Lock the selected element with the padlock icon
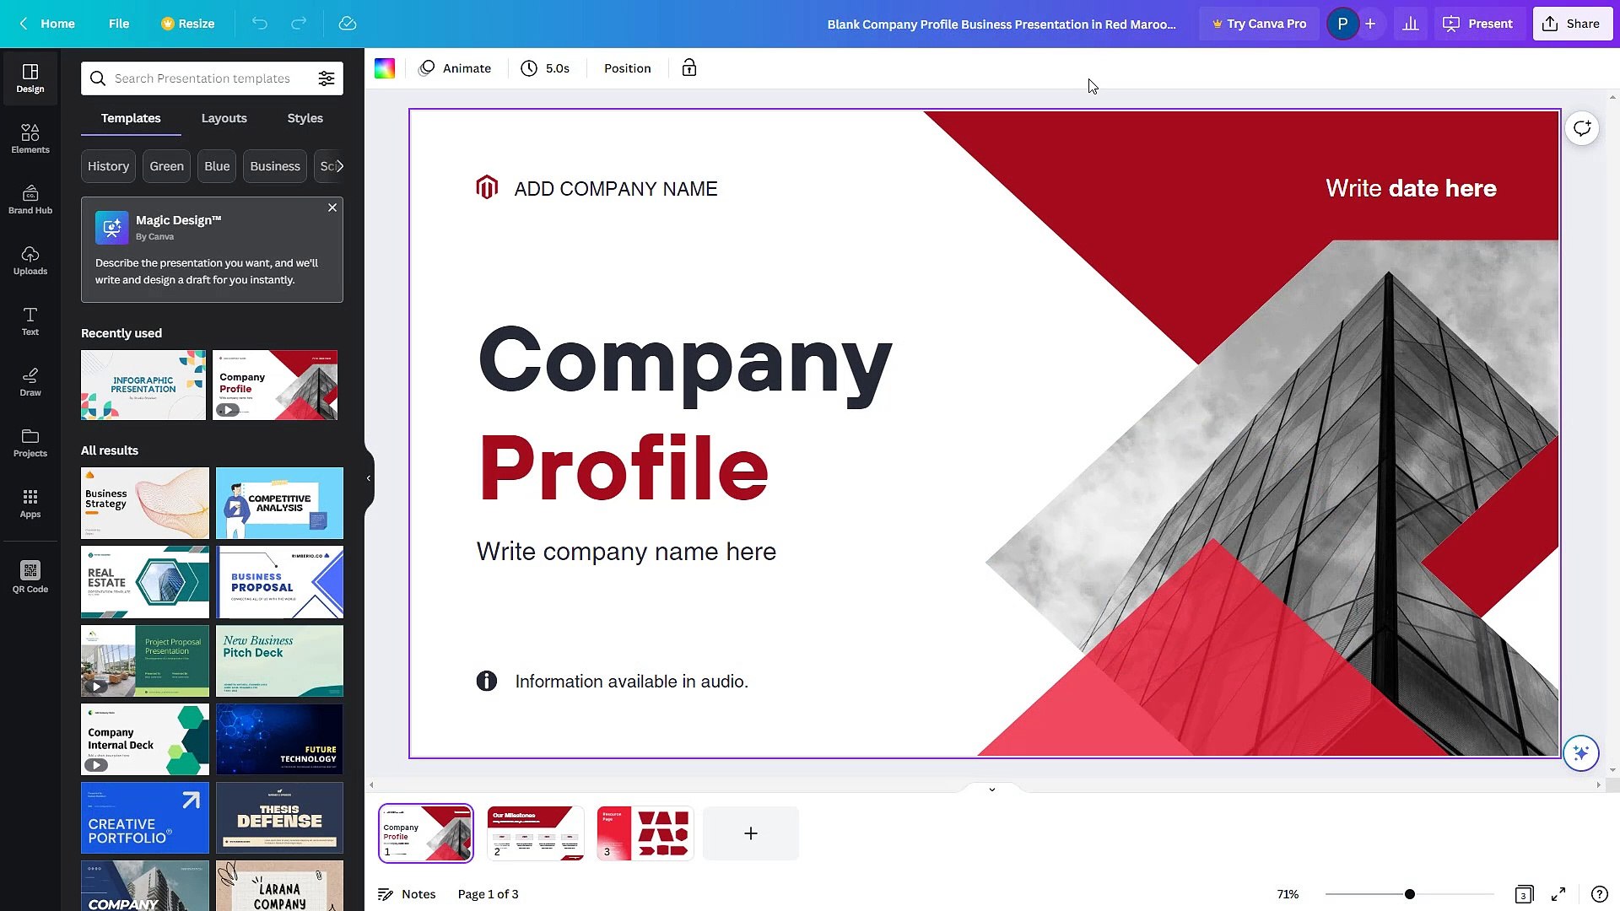 688,67
